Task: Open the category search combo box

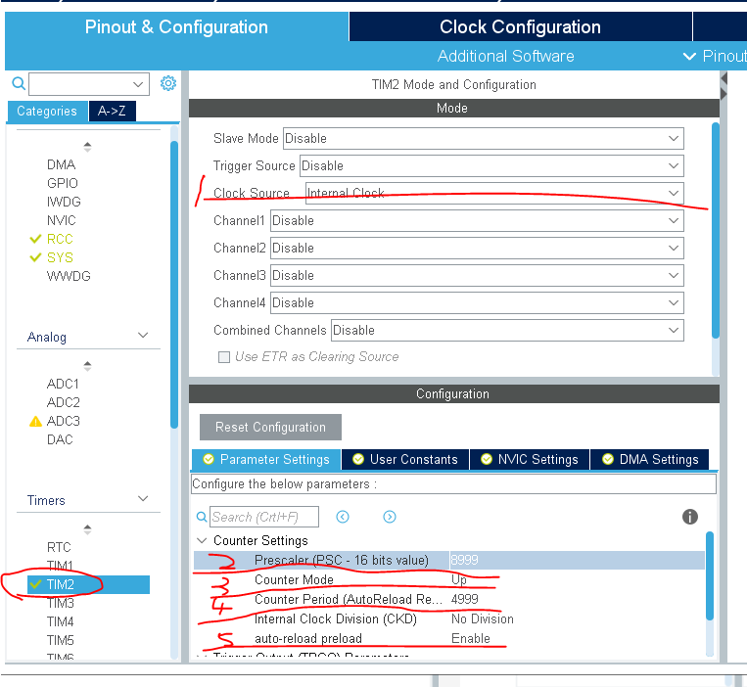Action: (89, 84)
